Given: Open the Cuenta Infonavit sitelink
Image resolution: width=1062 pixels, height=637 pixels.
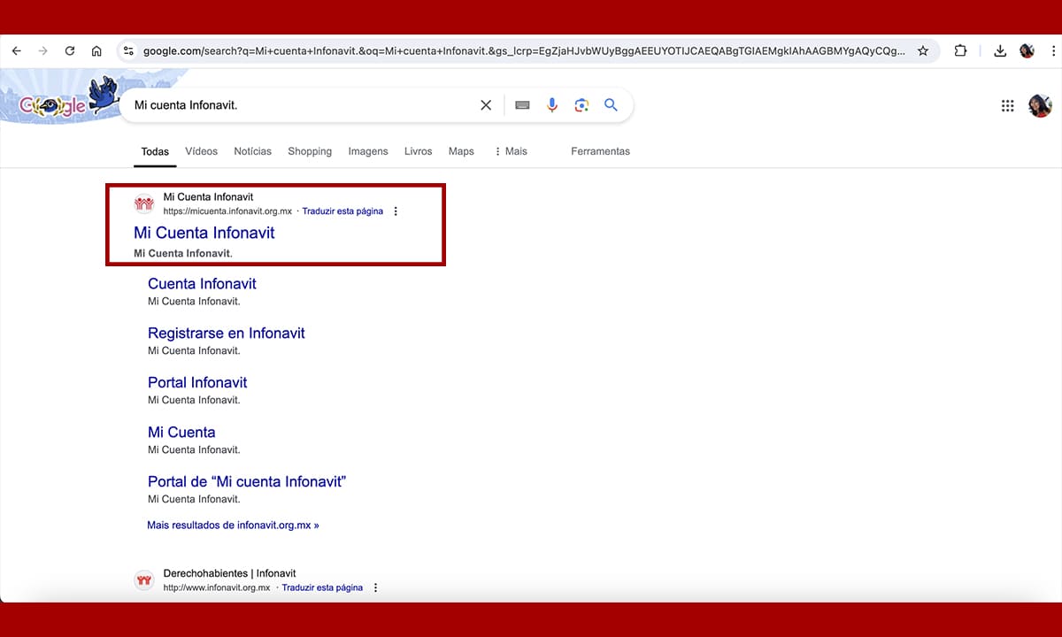Looking at the screenshot, I should point(202,284).
